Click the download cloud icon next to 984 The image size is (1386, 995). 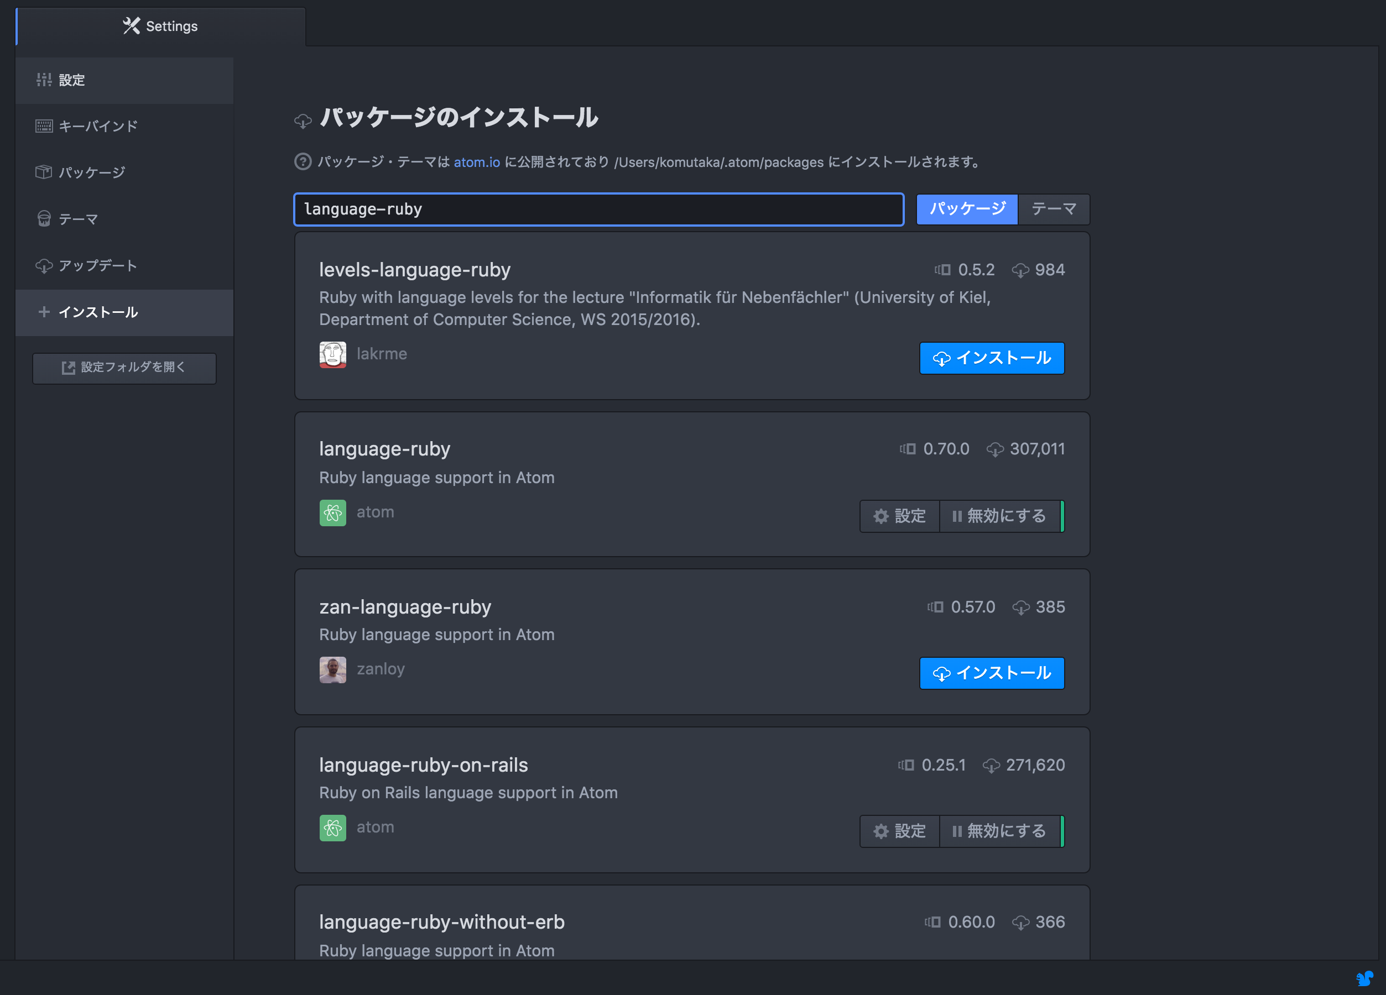tap(1020, 271)
